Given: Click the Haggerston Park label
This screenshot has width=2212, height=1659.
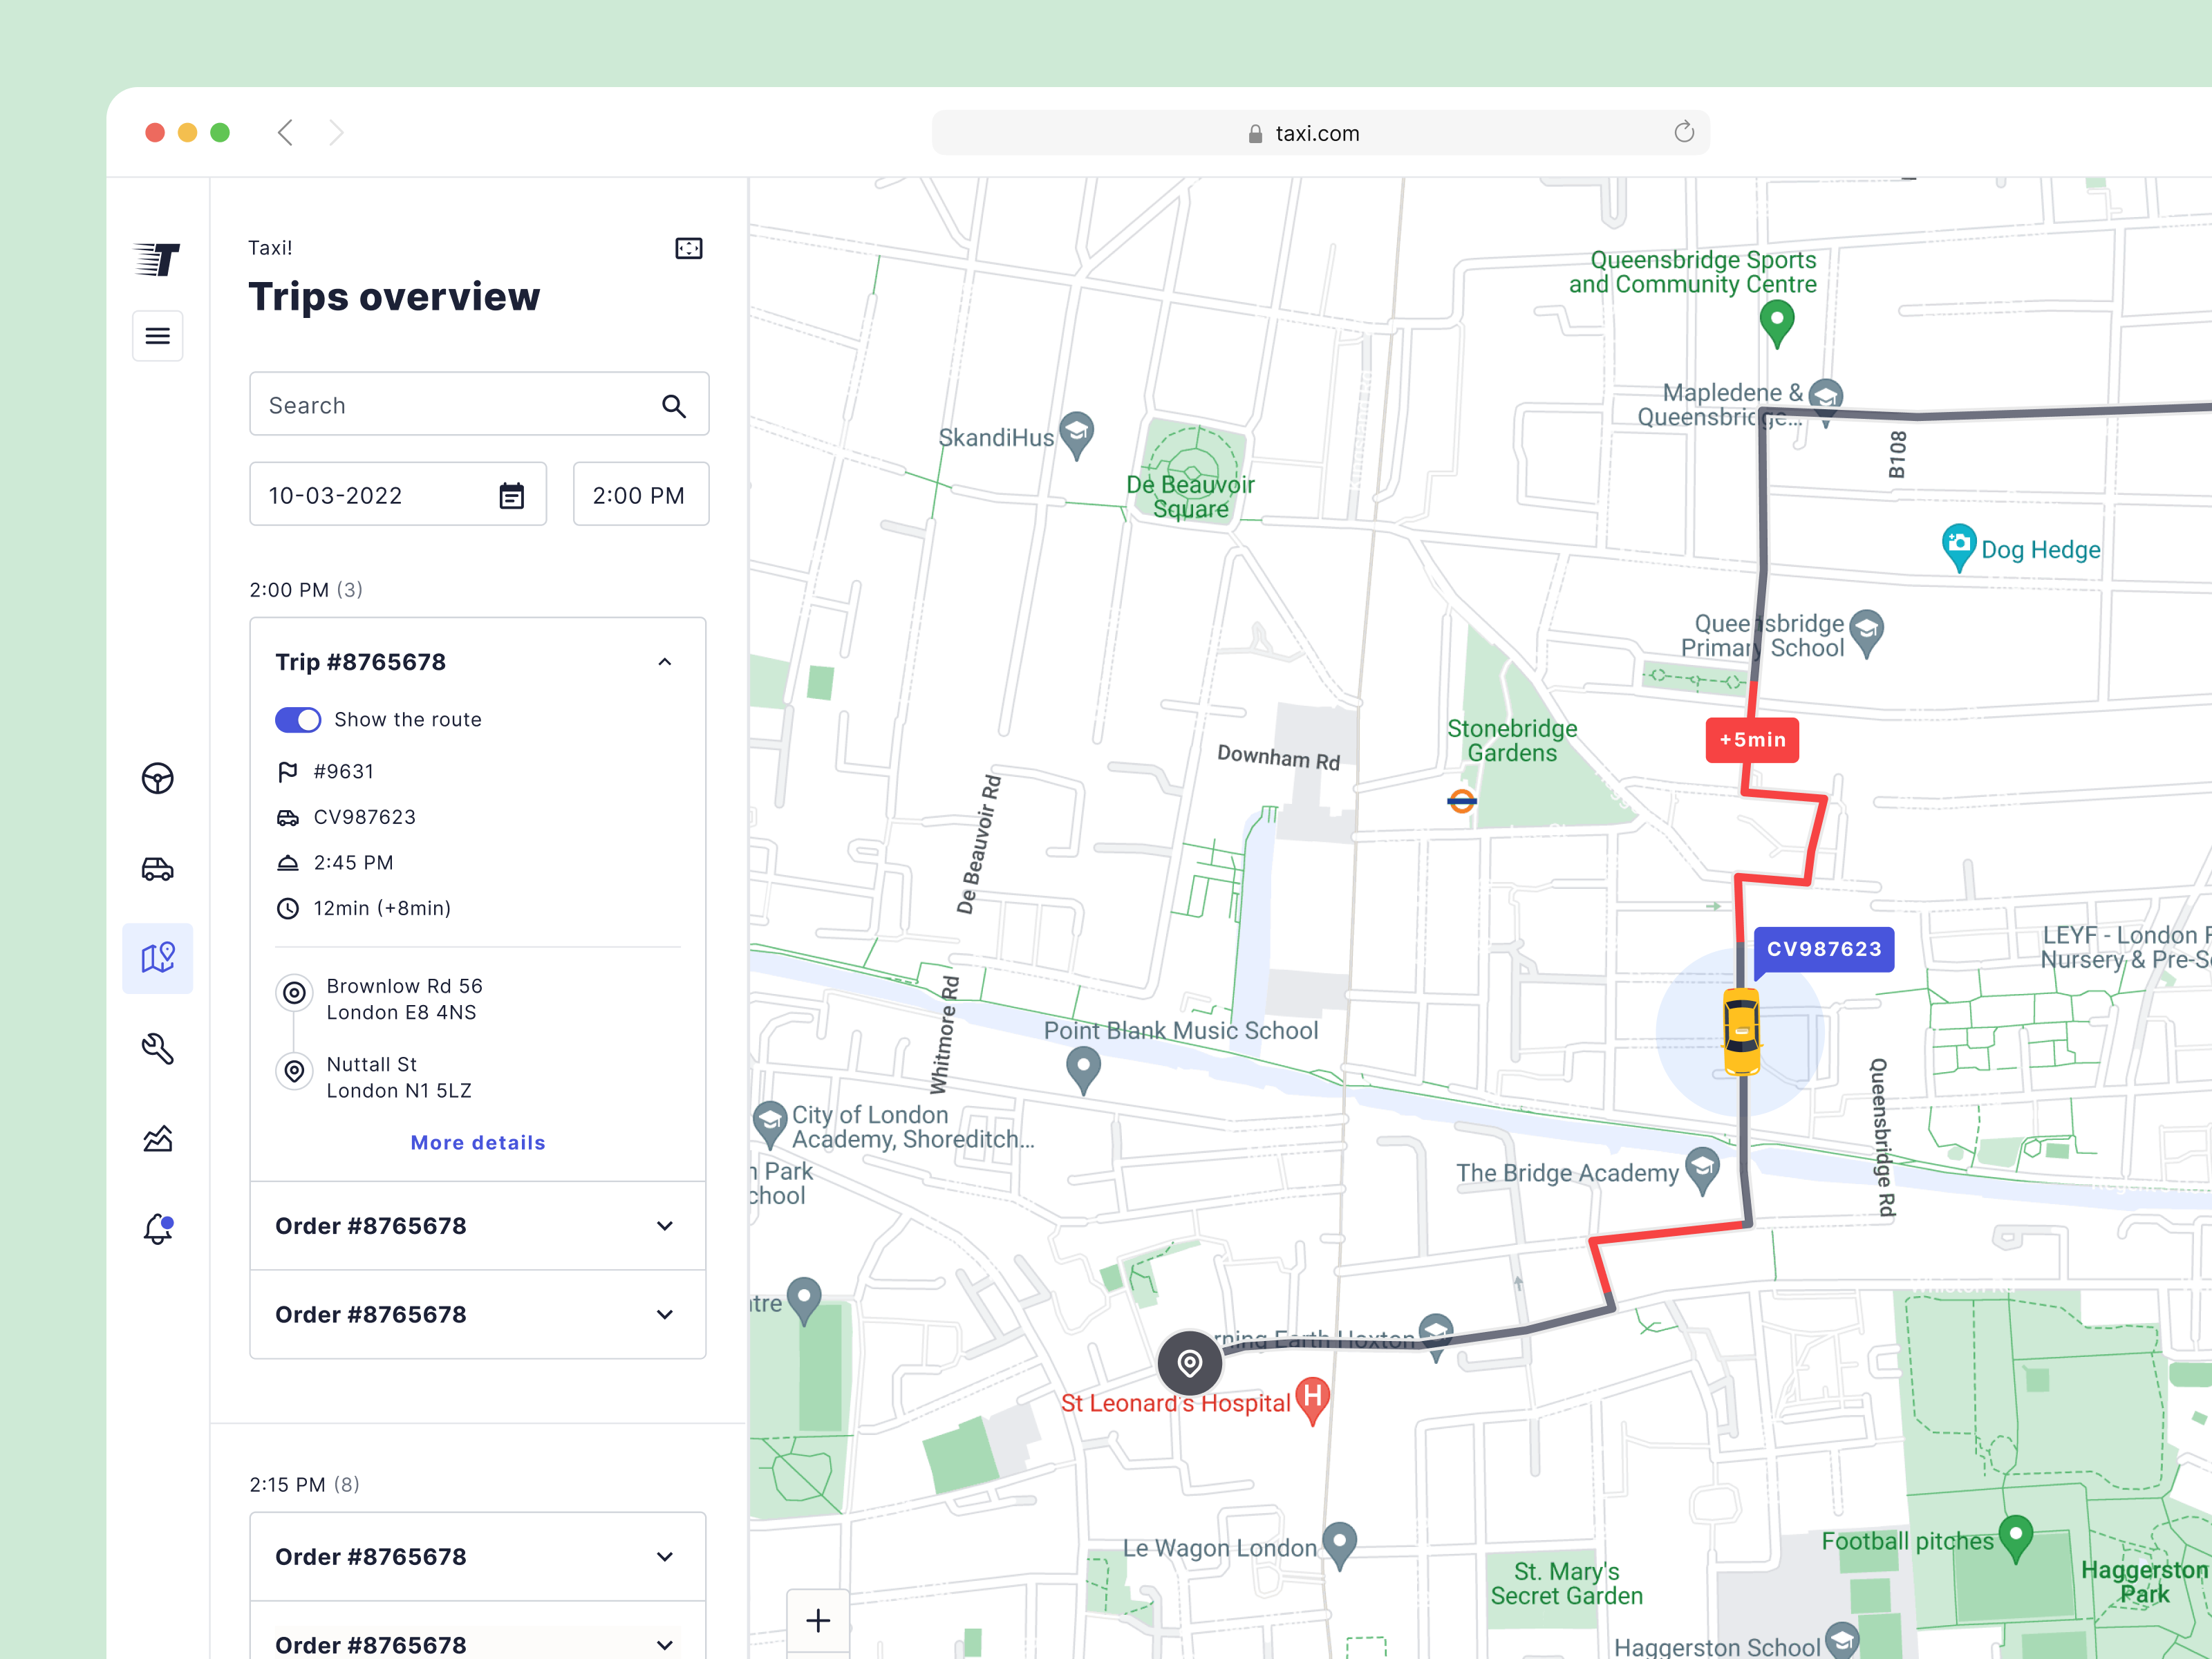Looking at the screenshot, I should pyautogui.click(x=2145, y=1582).
